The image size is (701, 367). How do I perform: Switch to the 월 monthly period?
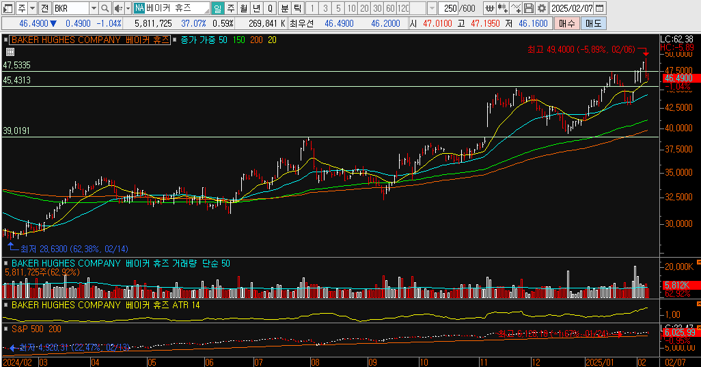pos(244,8)
